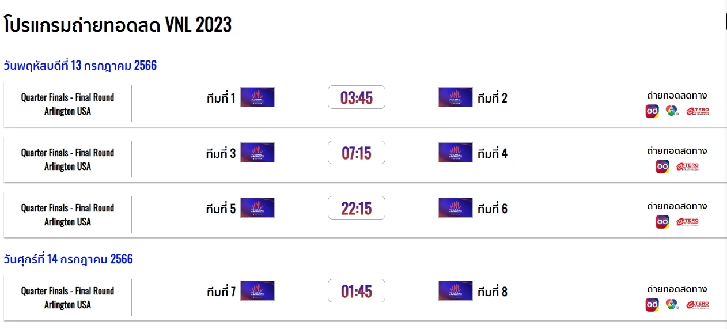Open Bugaboo app icon in the 03:45 match row
The width and height of the screenshot is (727, 329).
coord(652,111)
